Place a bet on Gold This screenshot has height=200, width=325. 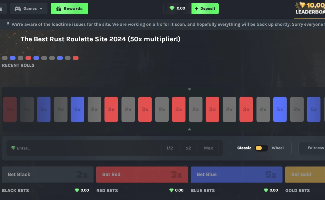click(x=305, y=174)
